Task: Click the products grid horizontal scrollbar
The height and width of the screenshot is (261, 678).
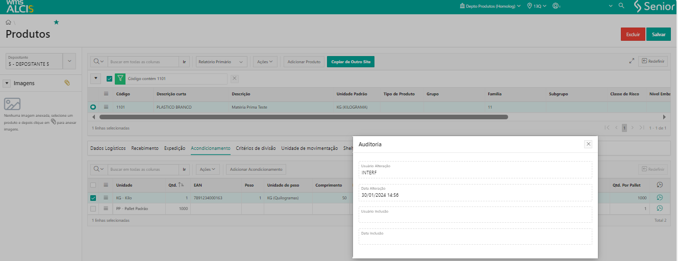Action: [x=304, y=117]
